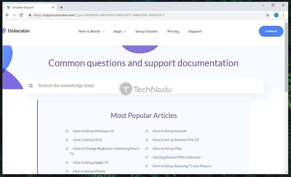This screenshot has height=177, width=291.
Task: Open How to Setup Samsung TV and Players
Action: pyautogui.click(x=182, y=166)
